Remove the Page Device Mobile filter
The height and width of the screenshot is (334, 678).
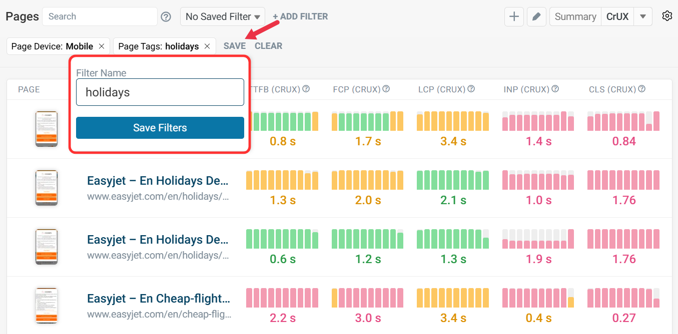tap(102, 46)
